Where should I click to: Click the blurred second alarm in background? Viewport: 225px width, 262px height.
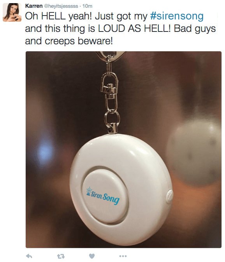195,151
